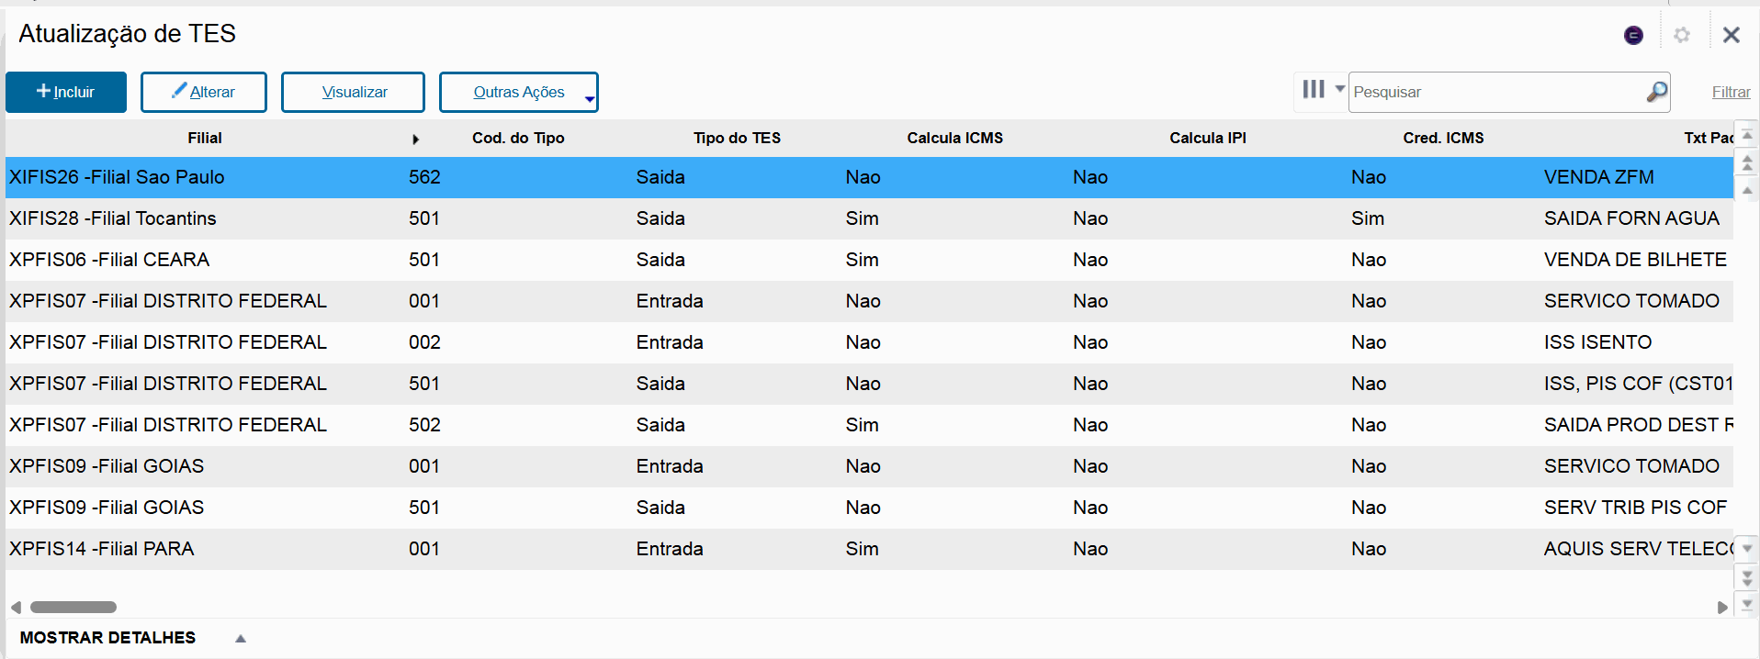Click the Alterar button
The height and width of the screenshot is (659, 1760).
coord(204,92)
